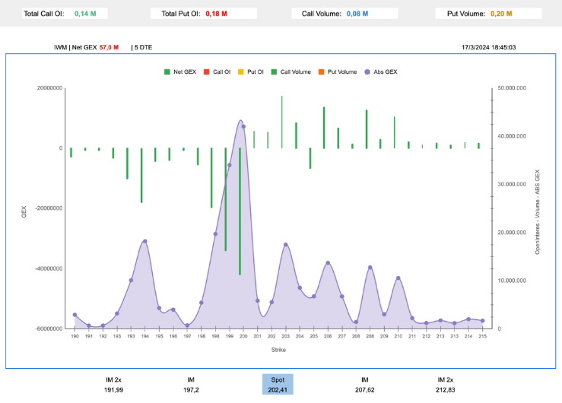Click the lower IM value 197,2
Screen dimensions: 562x403
click(x=191, y=390)
